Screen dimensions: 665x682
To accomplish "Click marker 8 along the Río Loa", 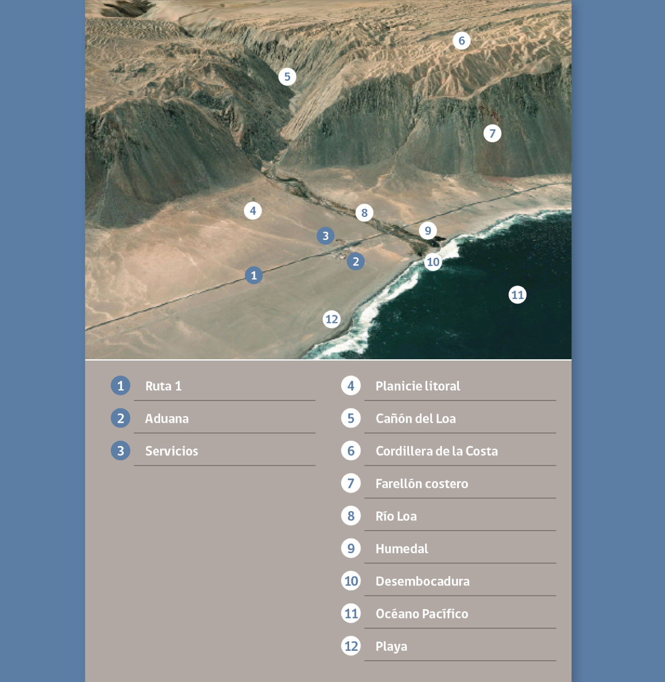I will 364,213.
